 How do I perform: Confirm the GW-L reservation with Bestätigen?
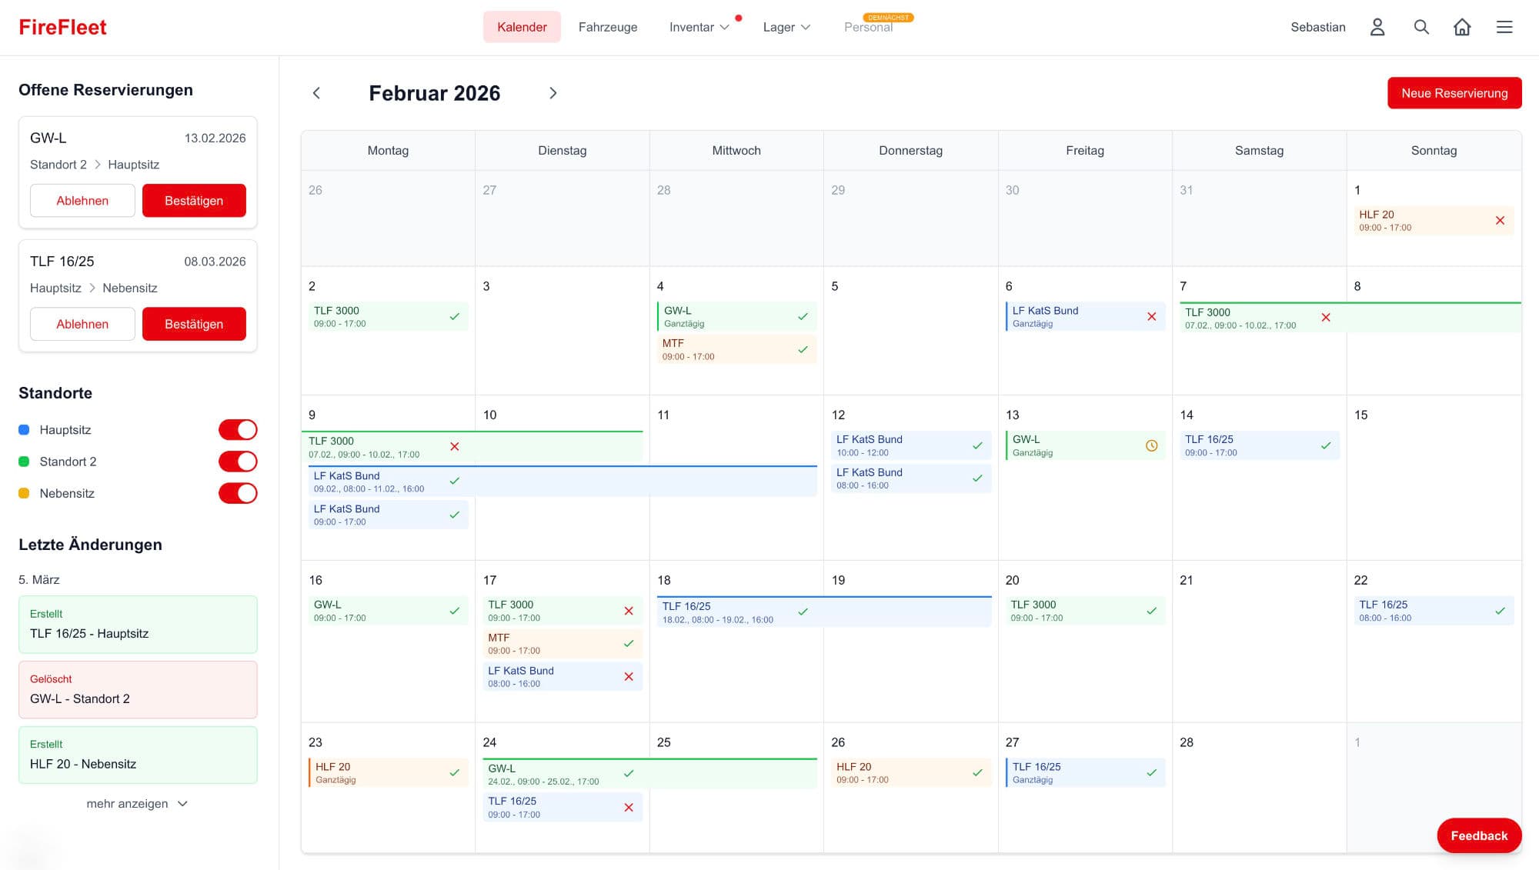194,201
